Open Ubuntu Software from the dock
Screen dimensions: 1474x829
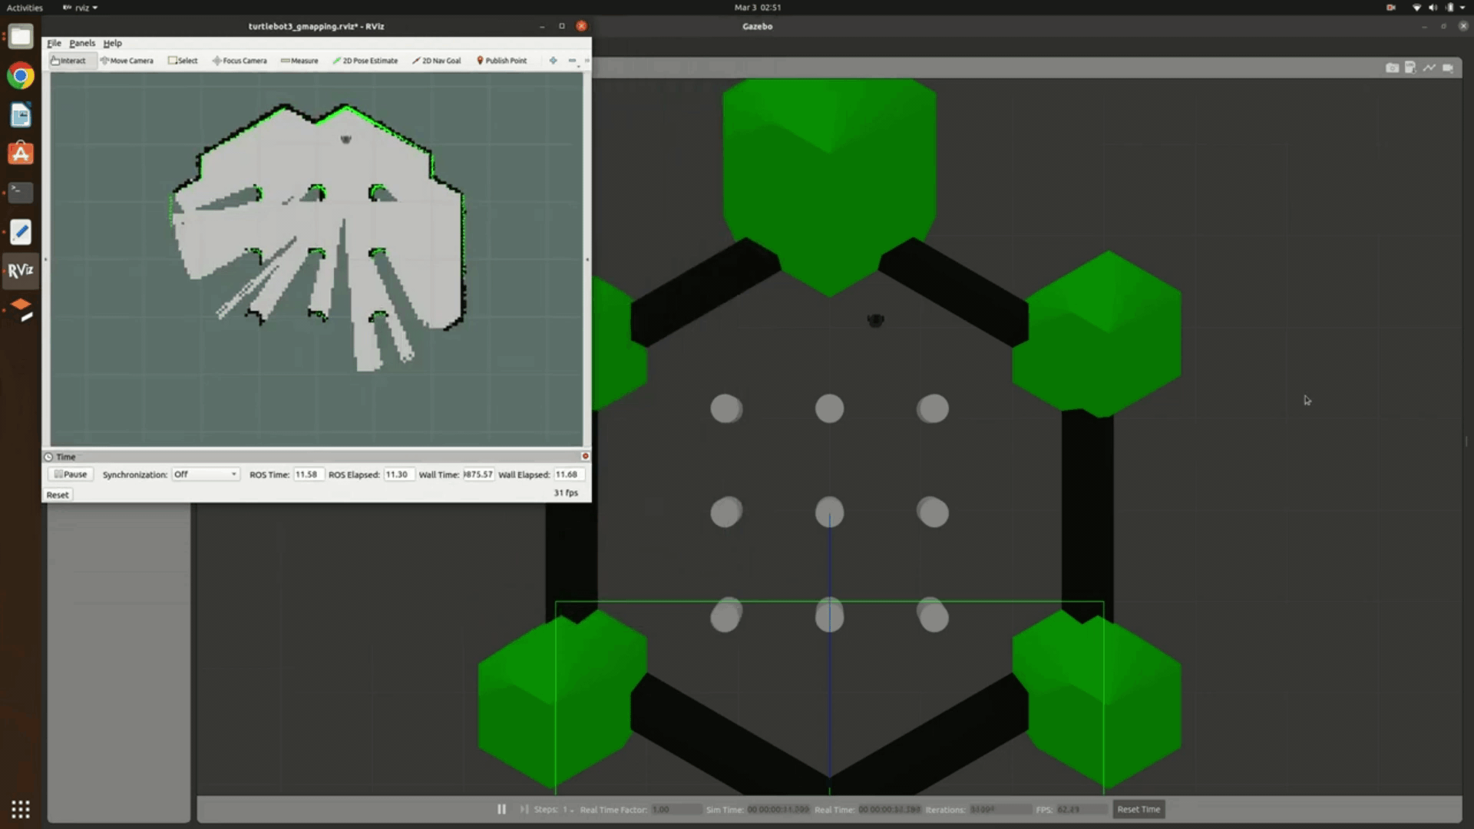click(x=21, y=154)
